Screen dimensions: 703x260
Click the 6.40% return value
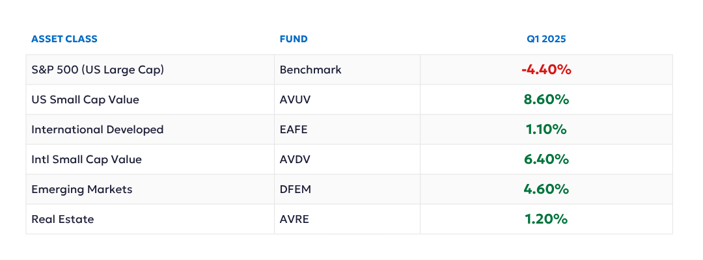[547, 159]
